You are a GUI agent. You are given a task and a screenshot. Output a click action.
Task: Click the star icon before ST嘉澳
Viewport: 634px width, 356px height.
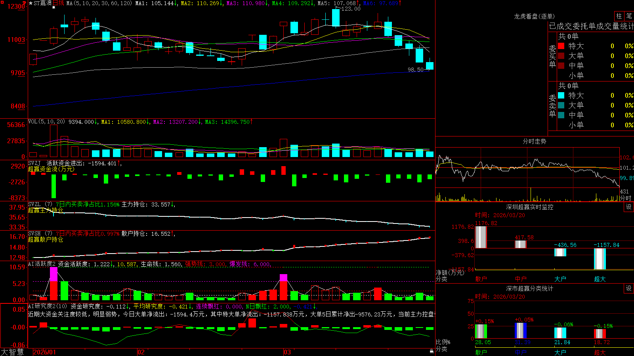(x=31, y=3)
